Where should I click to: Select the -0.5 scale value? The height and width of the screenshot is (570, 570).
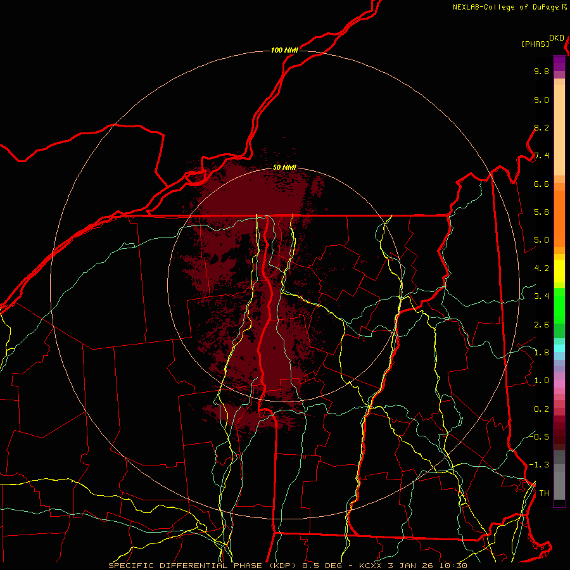tap(539, 436)
